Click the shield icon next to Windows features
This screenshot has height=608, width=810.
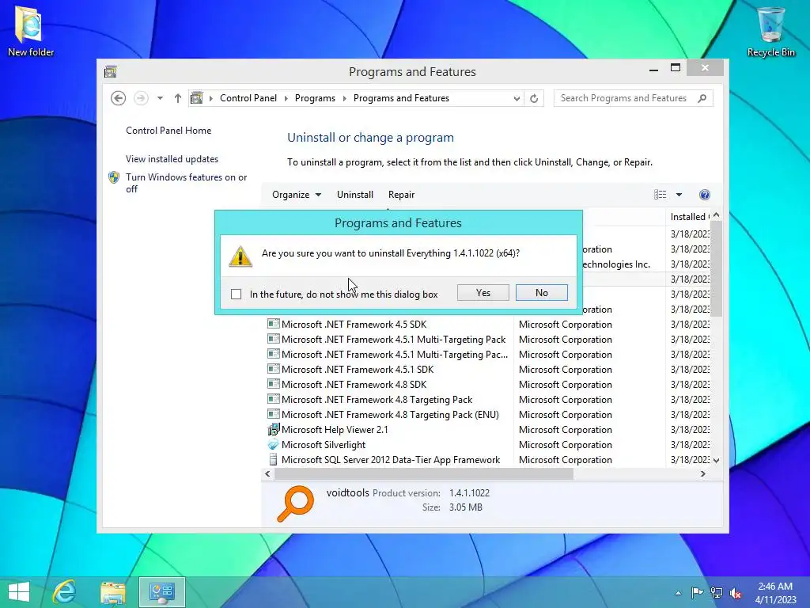coord(114,177)
